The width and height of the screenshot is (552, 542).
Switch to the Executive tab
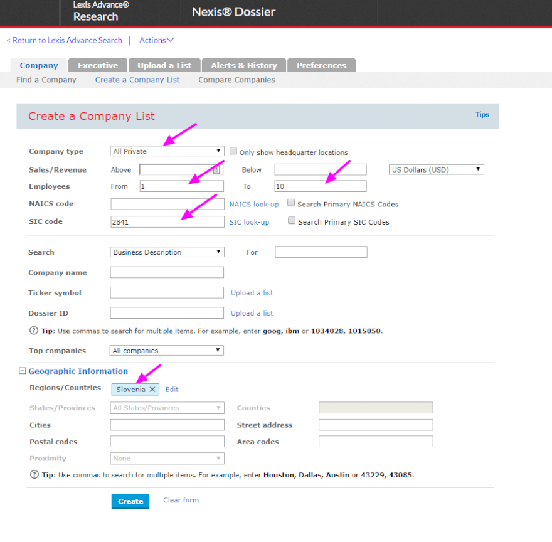pos(97,65)
